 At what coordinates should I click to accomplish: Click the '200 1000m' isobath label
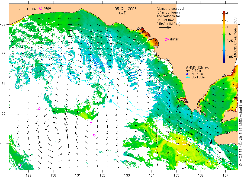pos(28,9)
